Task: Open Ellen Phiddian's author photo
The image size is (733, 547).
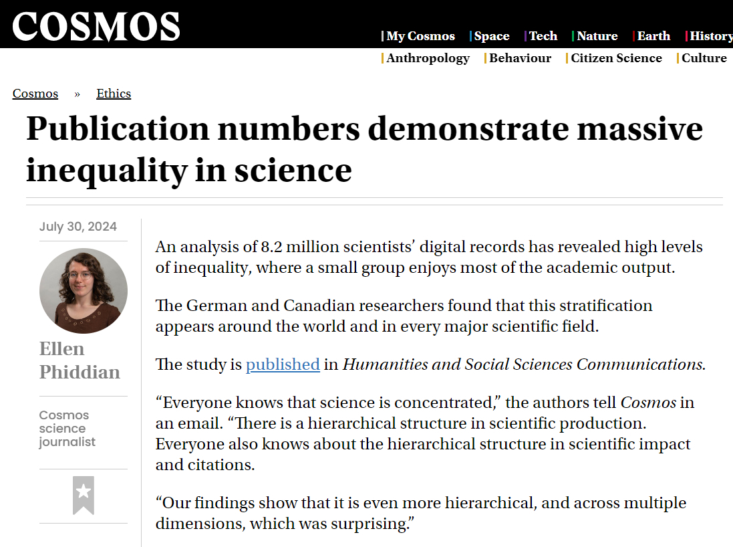Action: coord(84,291)
